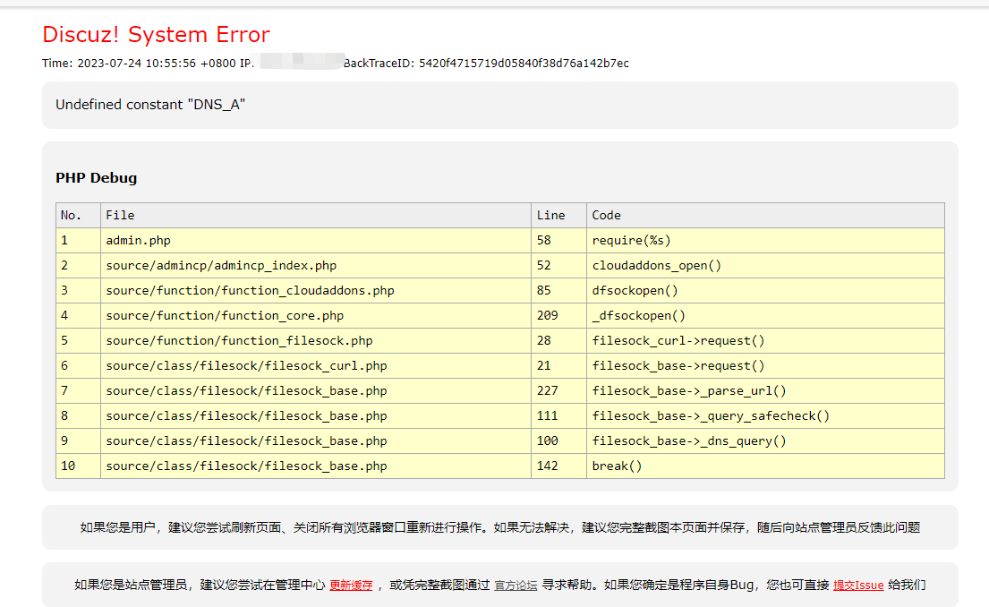
Task: Select line number 142 cell
Action: (558, 466)
